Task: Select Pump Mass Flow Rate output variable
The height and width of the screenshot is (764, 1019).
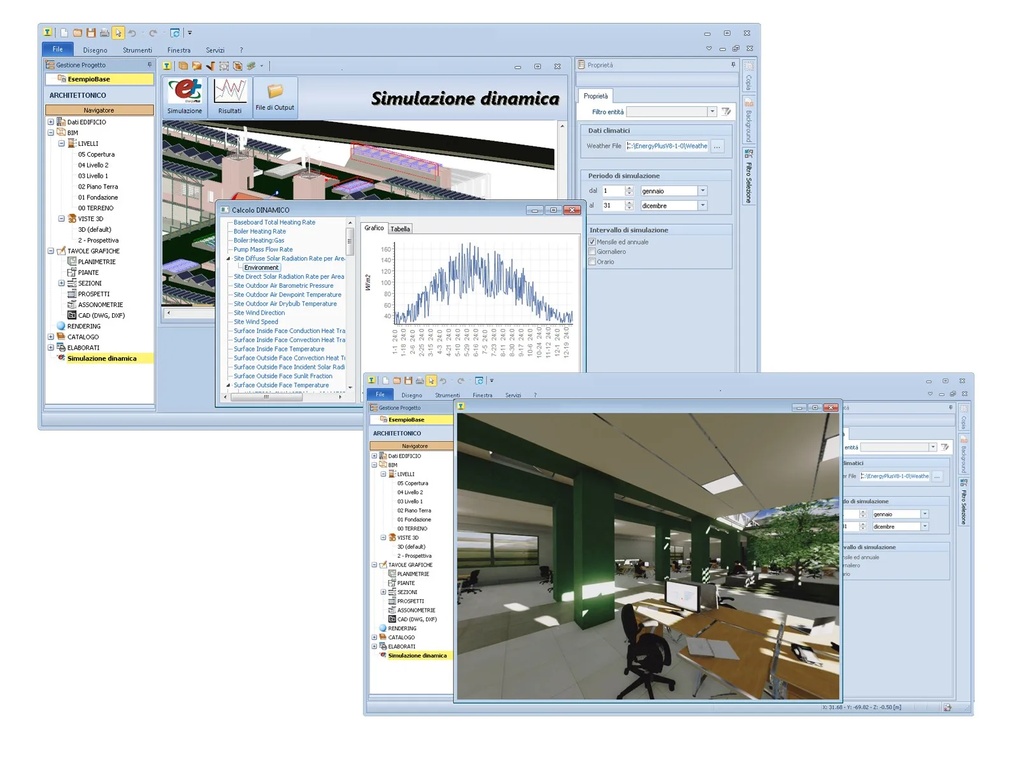Action: coord(263,249)
